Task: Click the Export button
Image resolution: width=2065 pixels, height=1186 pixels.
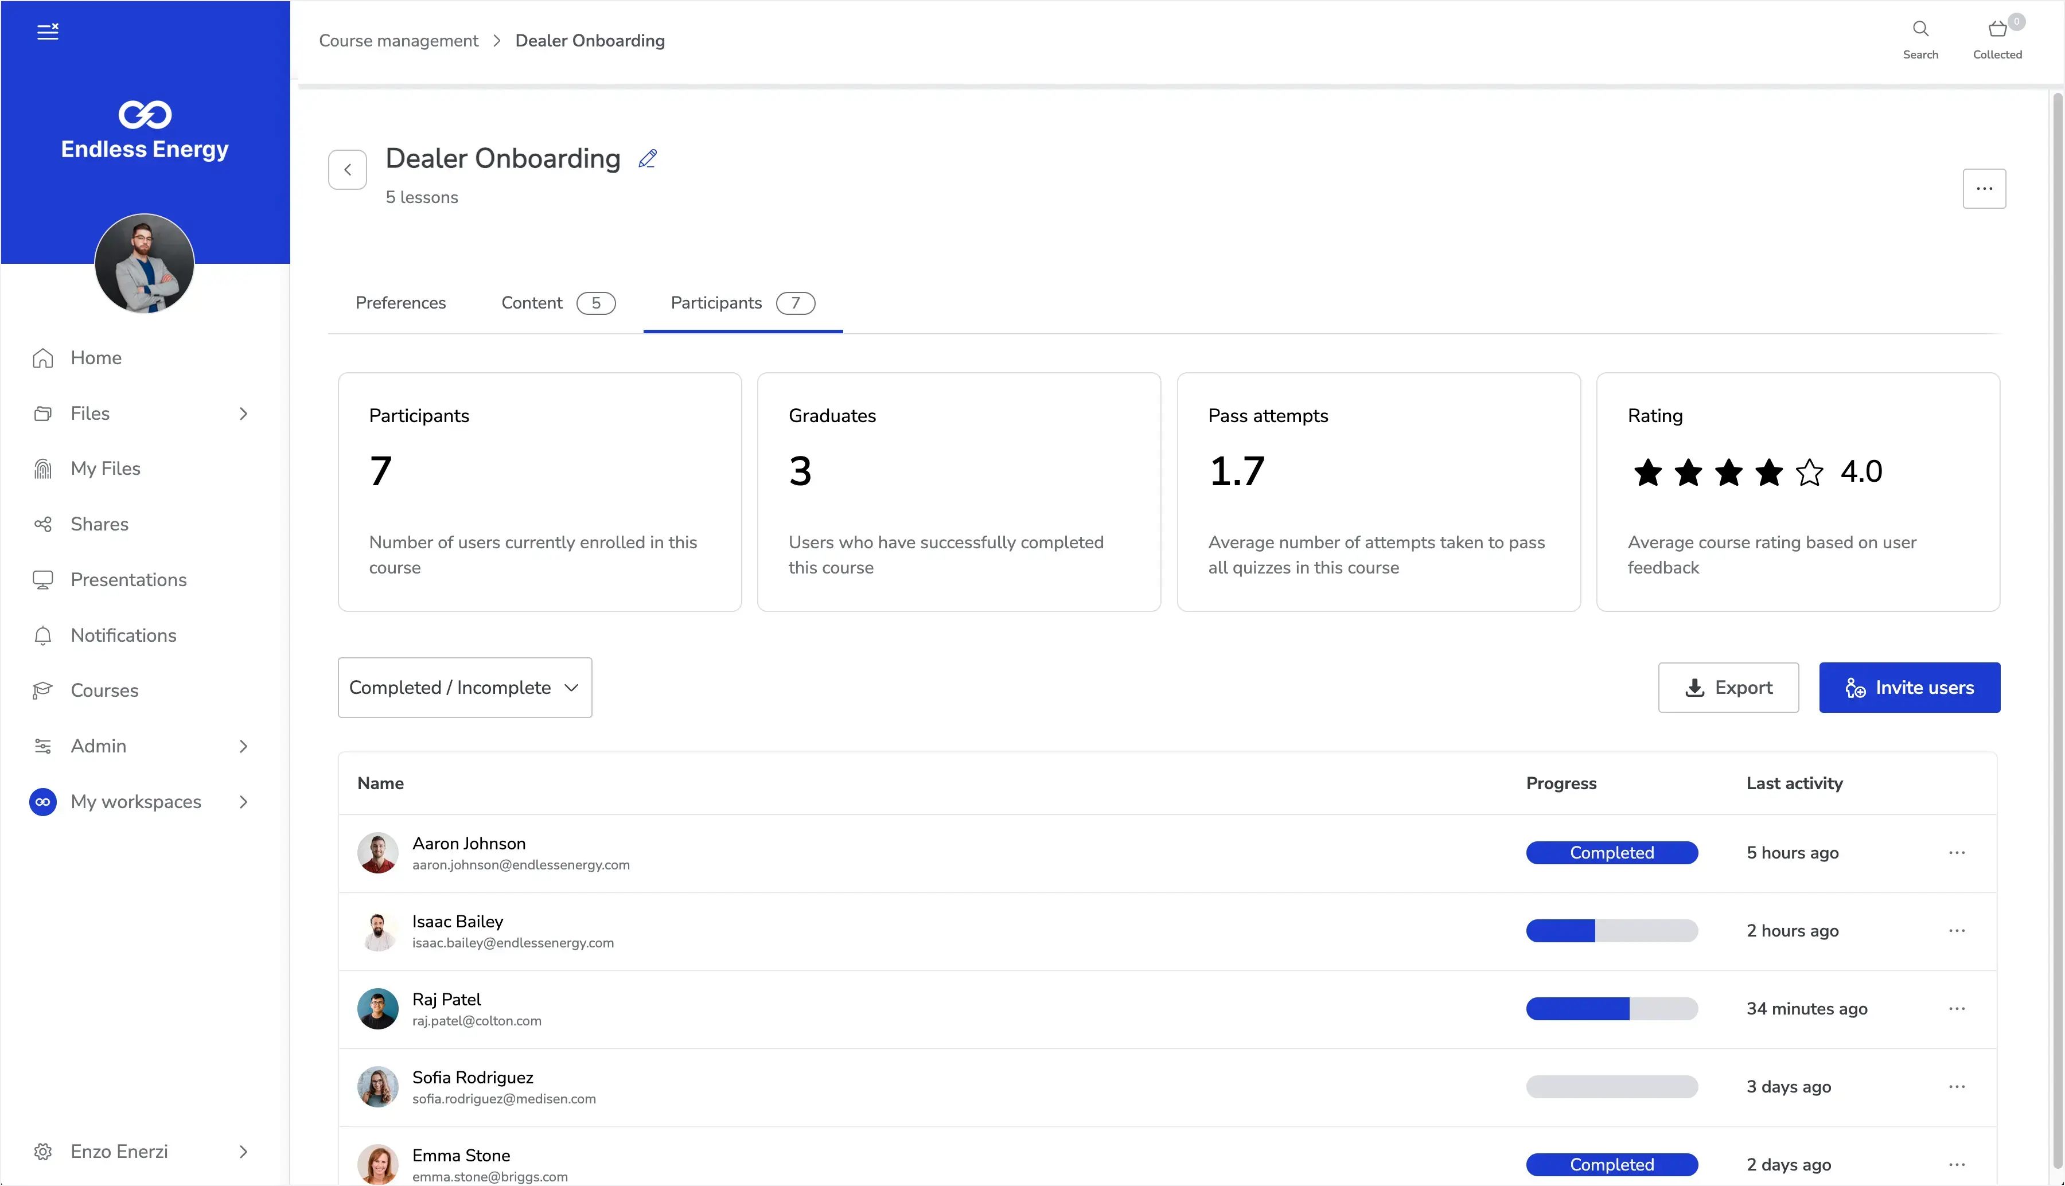Action: coord(1728,688)
